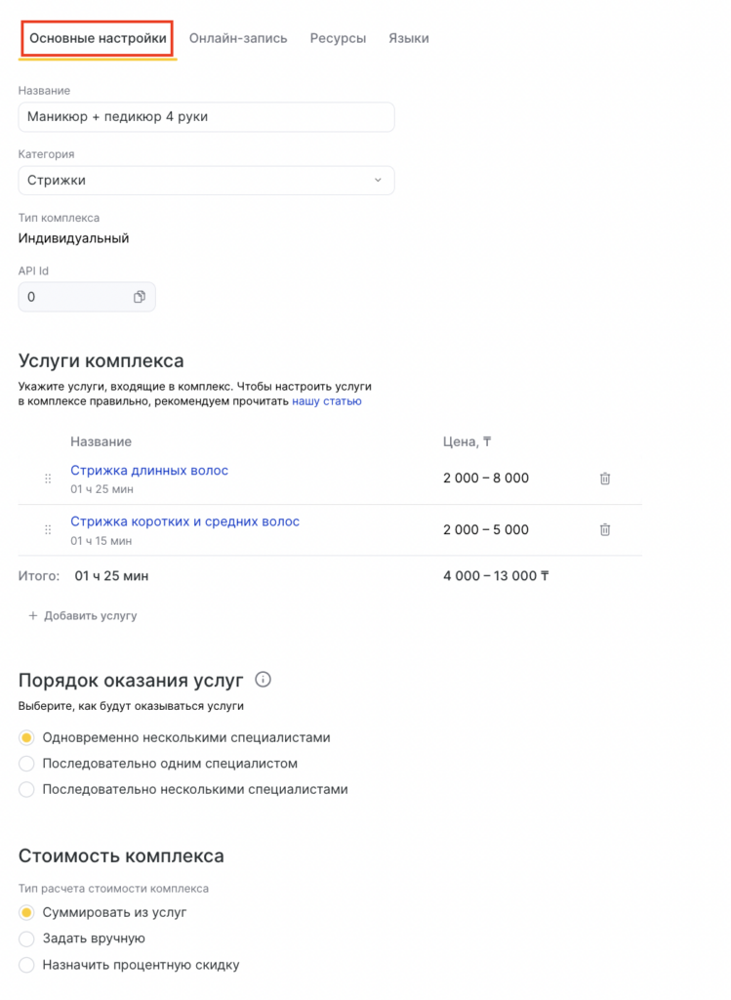Screen dimensions: 731x1000
Task: Open the Ресурсы tab
Action: 338,39
